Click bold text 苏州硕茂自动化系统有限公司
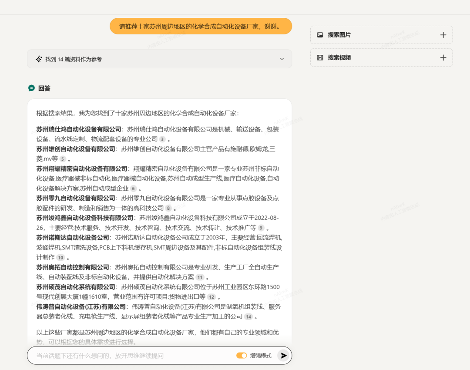Screen dimensions: 470x370 [x=76, y=287]
